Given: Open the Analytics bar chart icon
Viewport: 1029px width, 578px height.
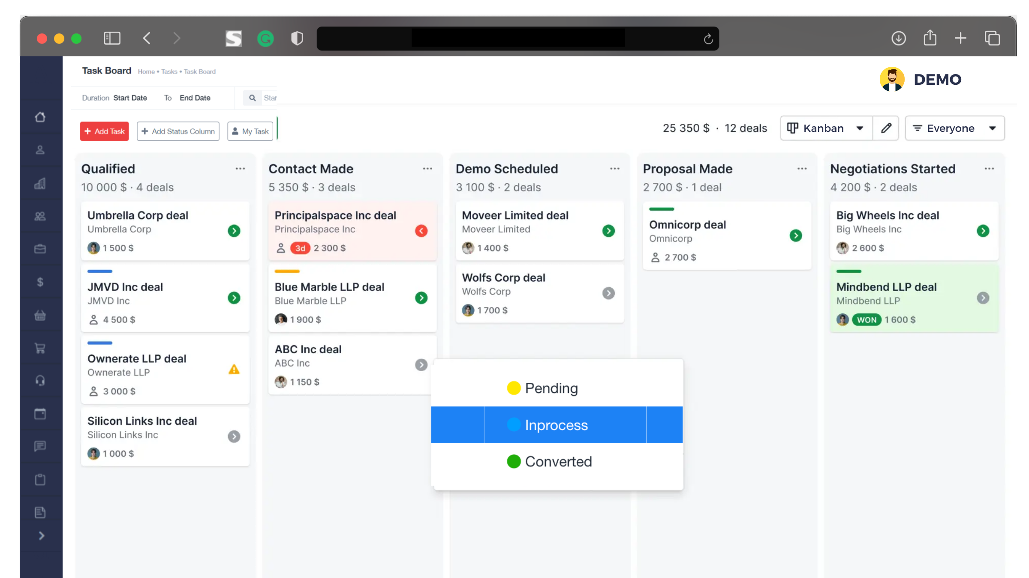Looking at the screenshot, I should point(41,183).
